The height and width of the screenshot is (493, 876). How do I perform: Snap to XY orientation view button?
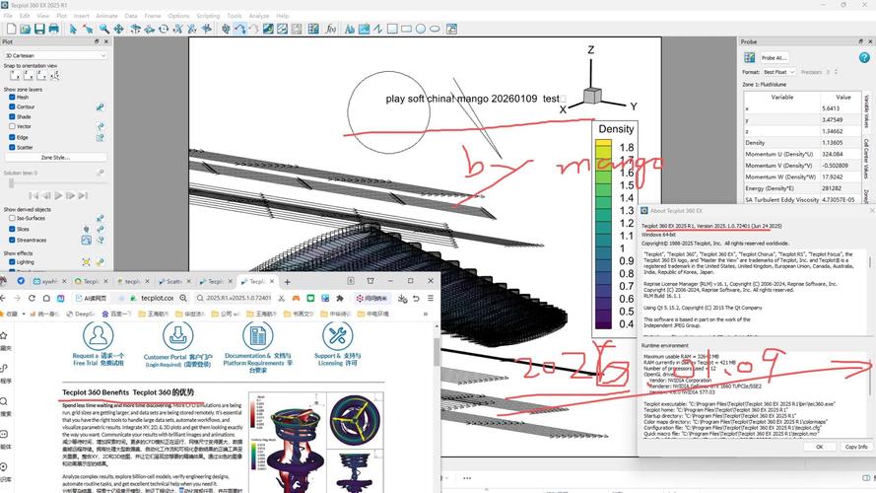point(15,74)
